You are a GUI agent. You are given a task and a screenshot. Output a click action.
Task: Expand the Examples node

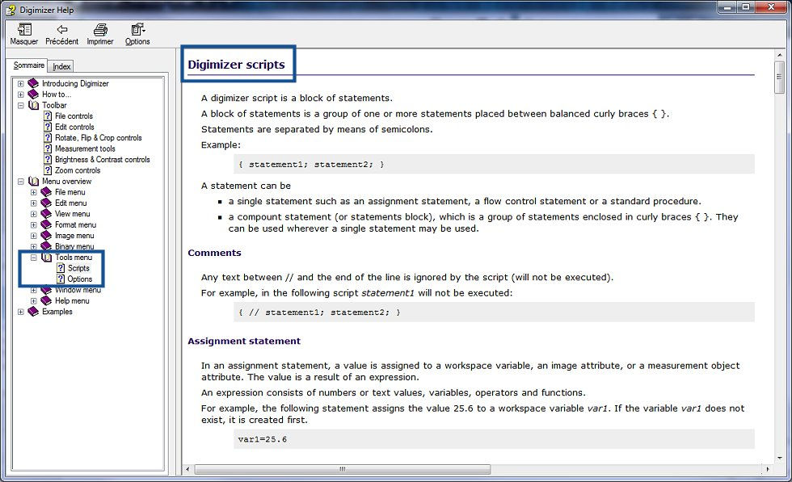point(21,312)
